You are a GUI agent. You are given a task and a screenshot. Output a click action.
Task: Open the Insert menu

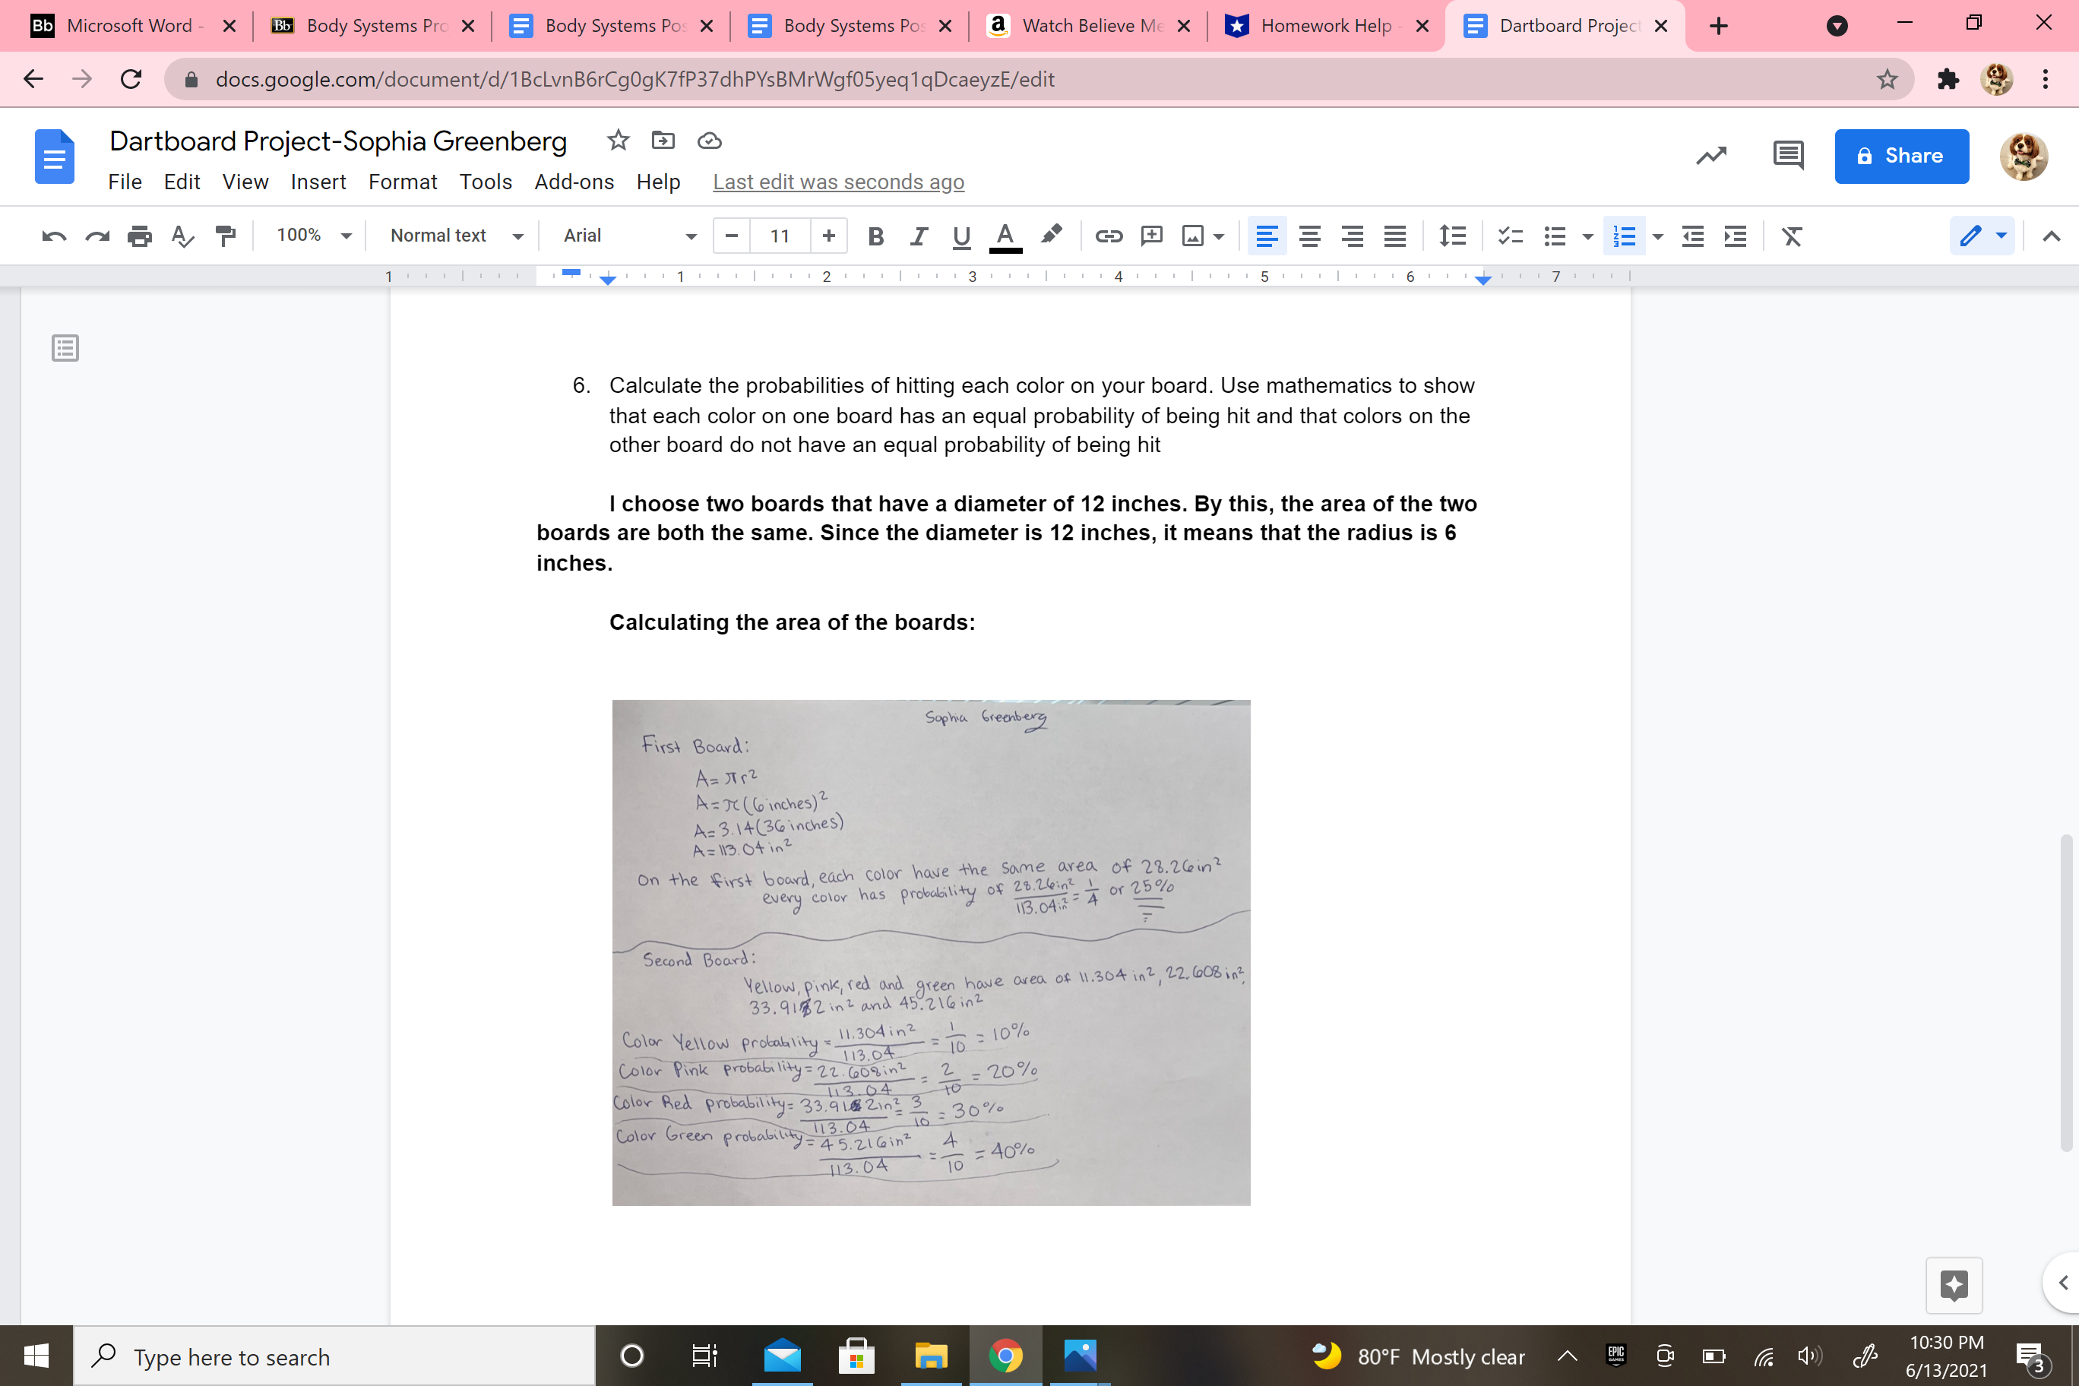coord(318,182)
